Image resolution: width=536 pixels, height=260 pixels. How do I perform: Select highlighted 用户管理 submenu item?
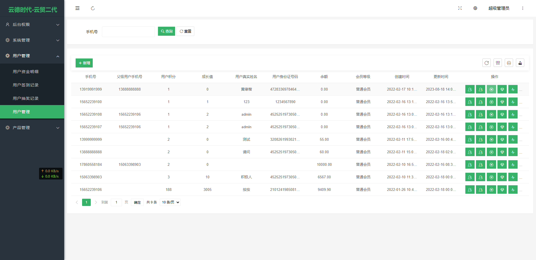pyautogui.click(x=32, y=112)
